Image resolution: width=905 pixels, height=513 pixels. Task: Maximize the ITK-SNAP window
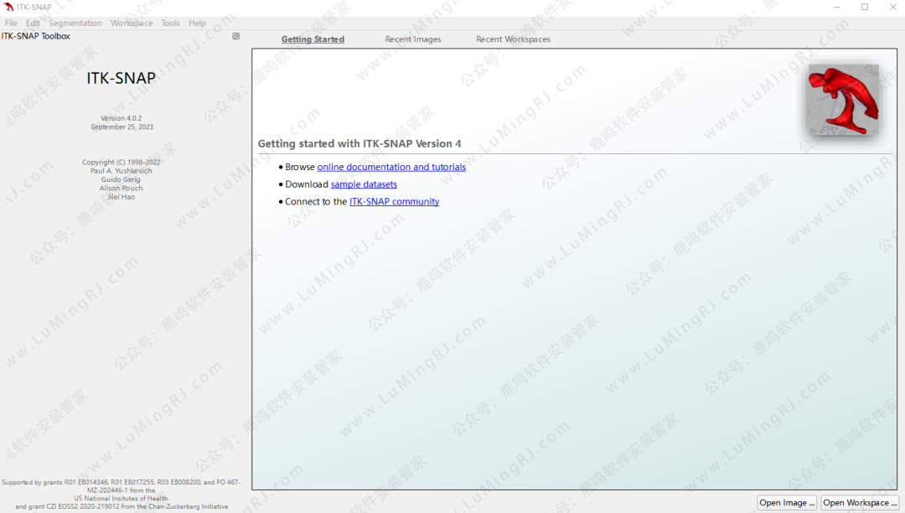coord(865,7)
